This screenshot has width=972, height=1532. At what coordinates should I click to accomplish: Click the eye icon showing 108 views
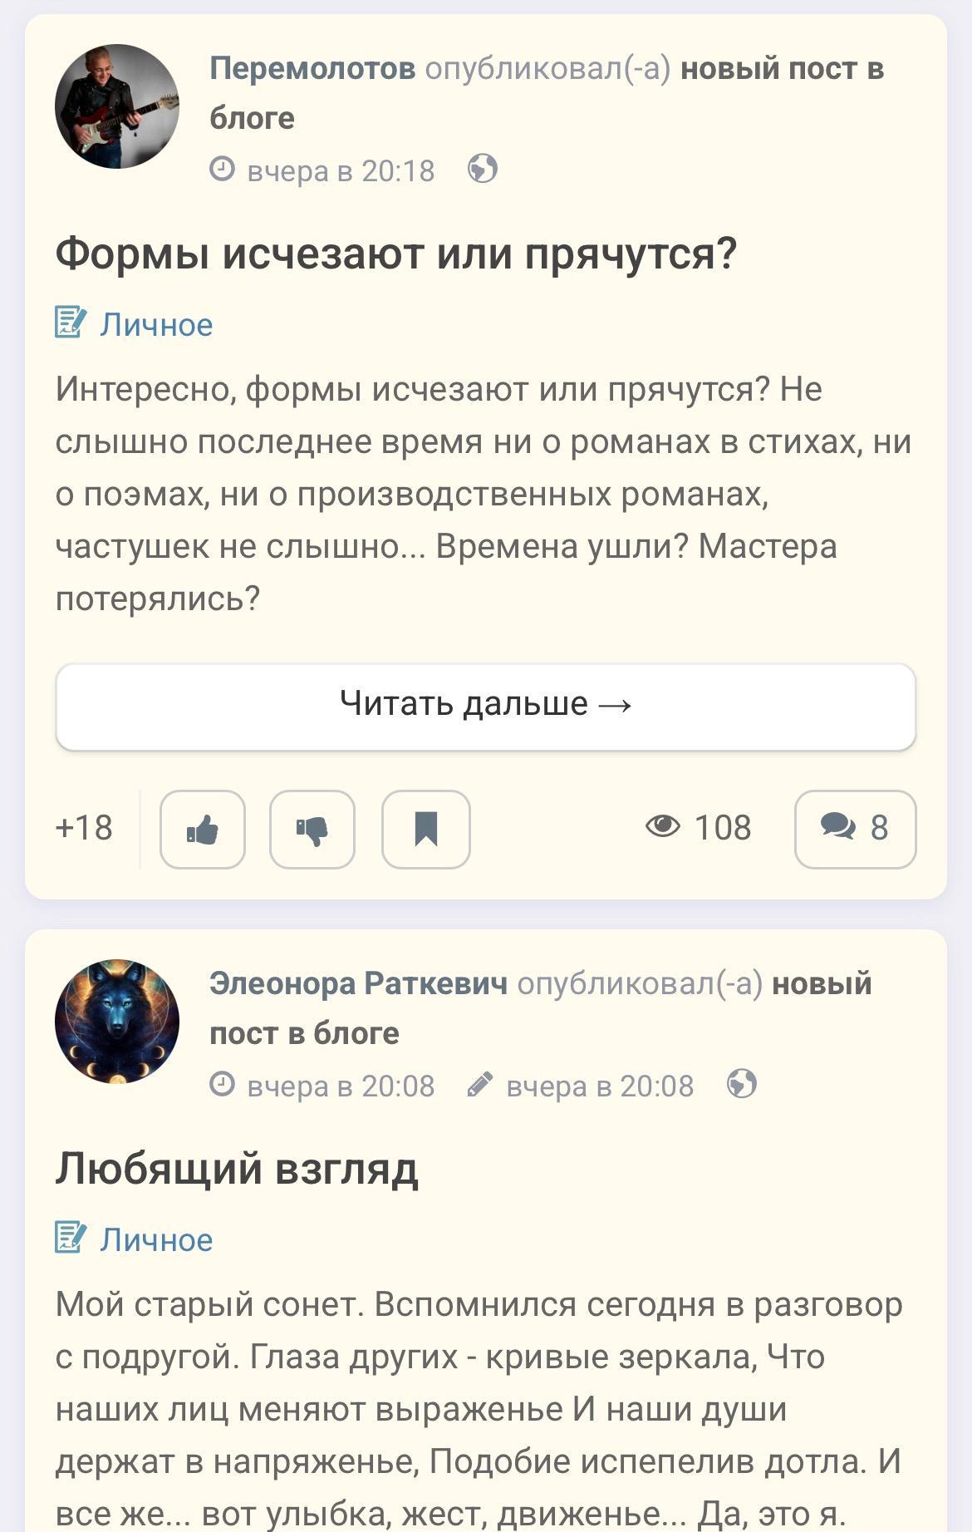click(x=663, y=826)
